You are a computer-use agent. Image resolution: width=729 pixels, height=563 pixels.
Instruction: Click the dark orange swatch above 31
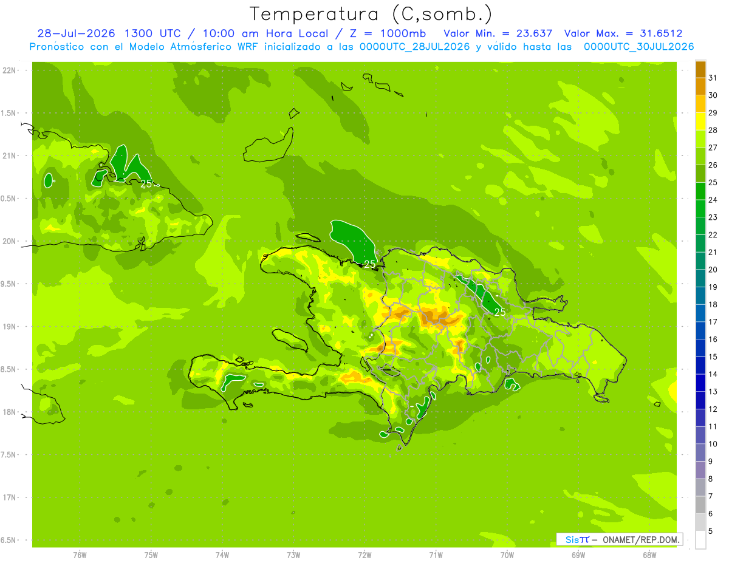pos(700,69)
